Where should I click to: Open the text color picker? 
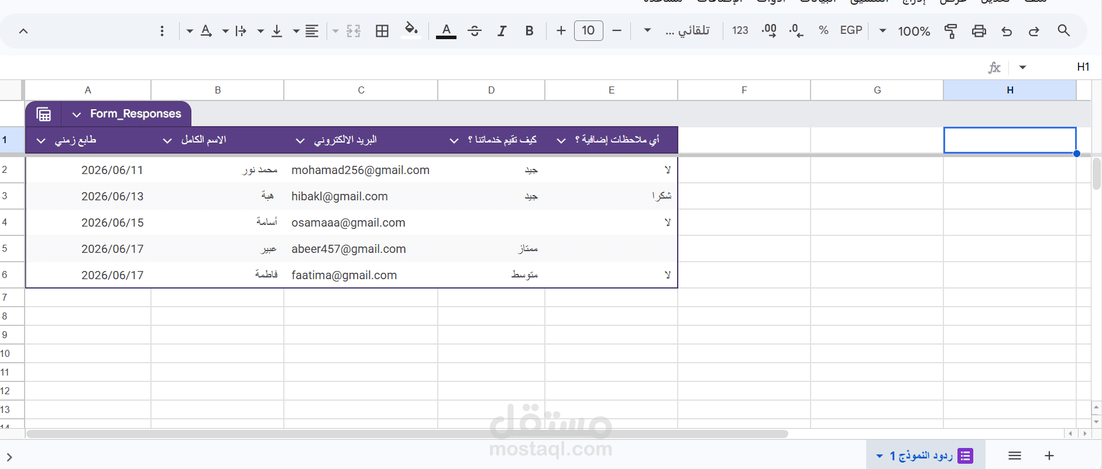click(x=446, y=31)
